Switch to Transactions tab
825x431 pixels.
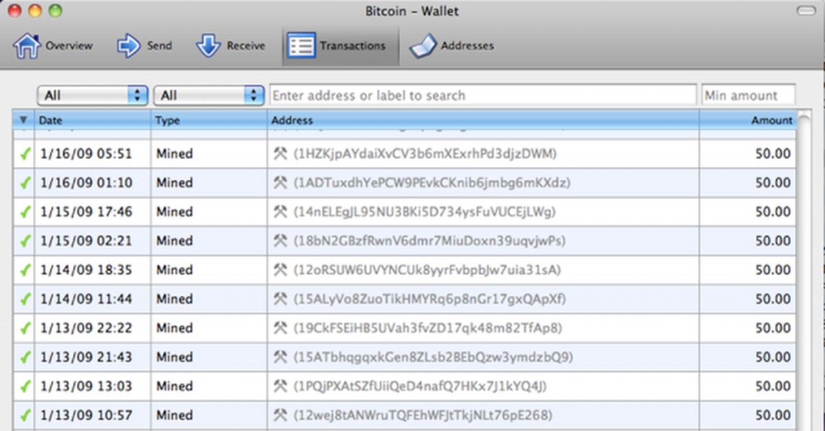click(340, 46)
